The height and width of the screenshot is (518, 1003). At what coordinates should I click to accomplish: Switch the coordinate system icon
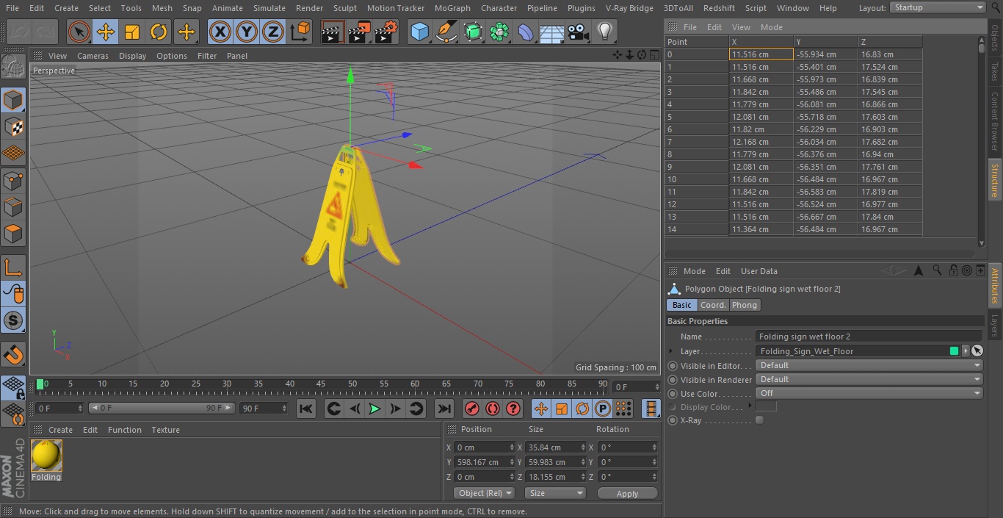300,32
